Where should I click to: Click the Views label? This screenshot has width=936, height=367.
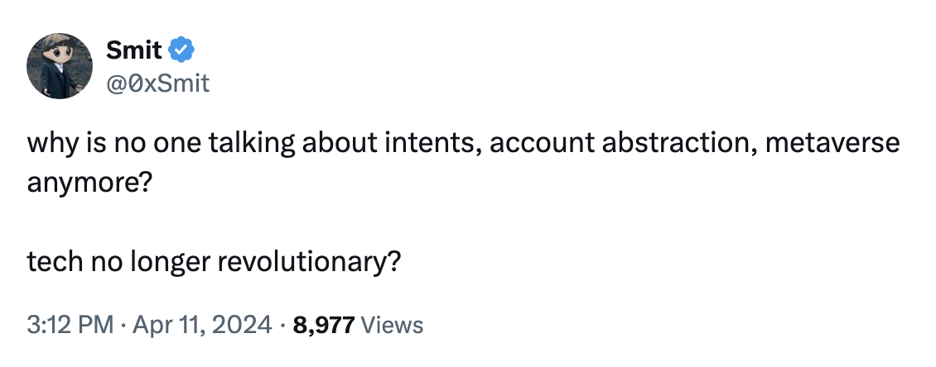392,326
